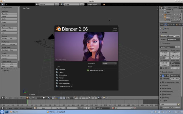Click the record keyframe red button
Viewport: 183px width, 114px height.
click(113, 108)
